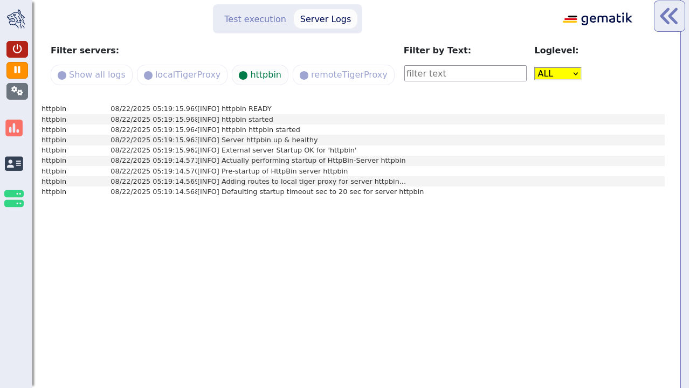Collapse panel with double chevron icon
Image resolution: width=690 pixels, height=388 pixels.
(x=669, y=16)
